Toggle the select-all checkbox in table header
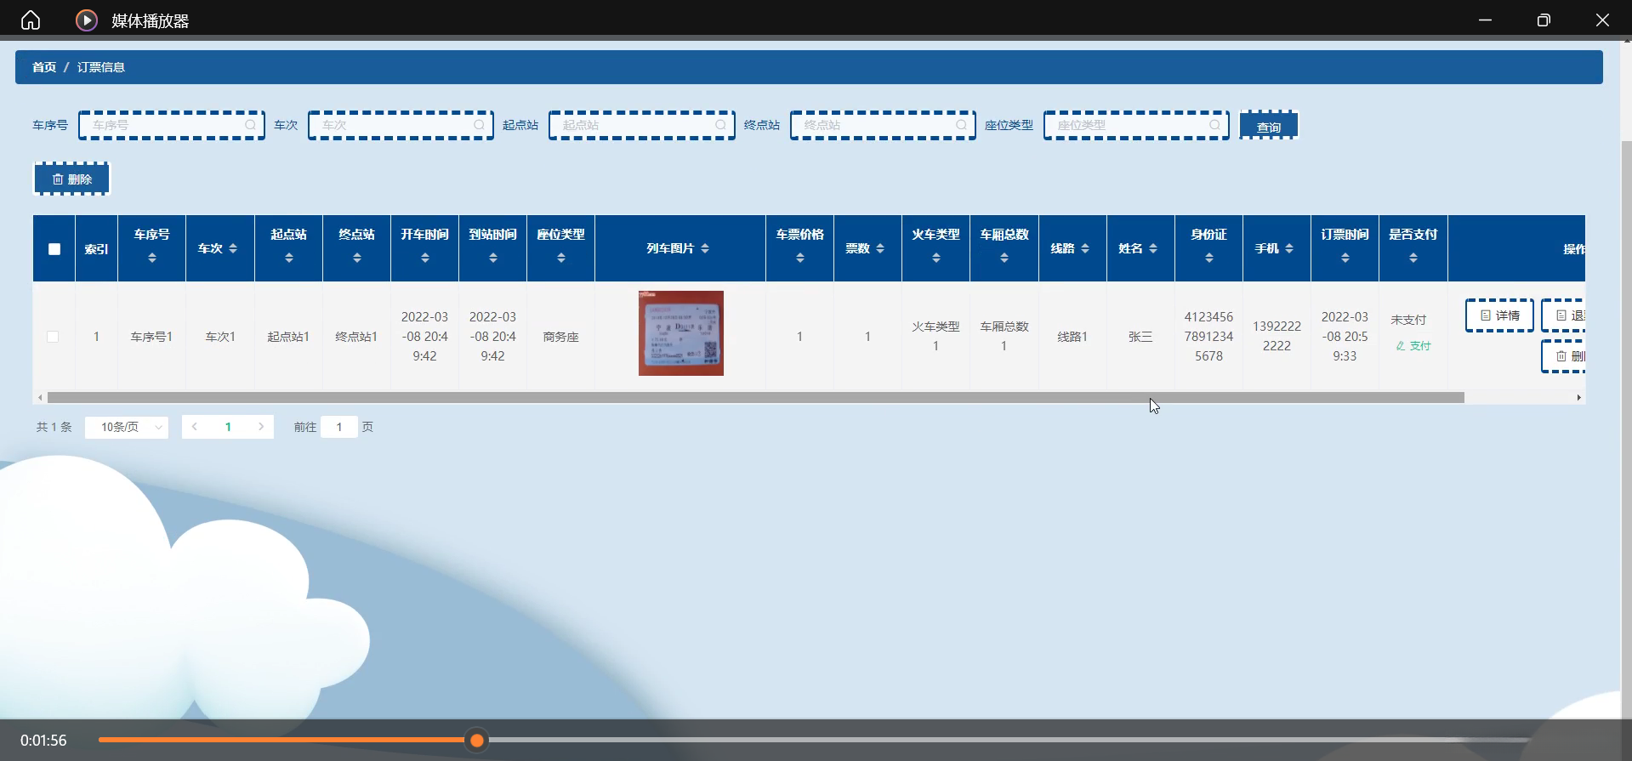Screen dimensions: 1632x761 [x=54, y=249]
